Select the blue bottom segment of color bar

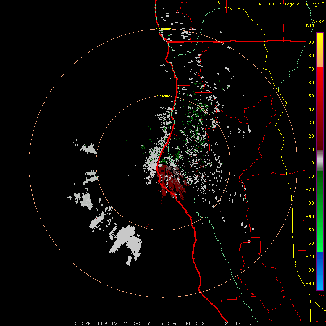click(320, 271)
